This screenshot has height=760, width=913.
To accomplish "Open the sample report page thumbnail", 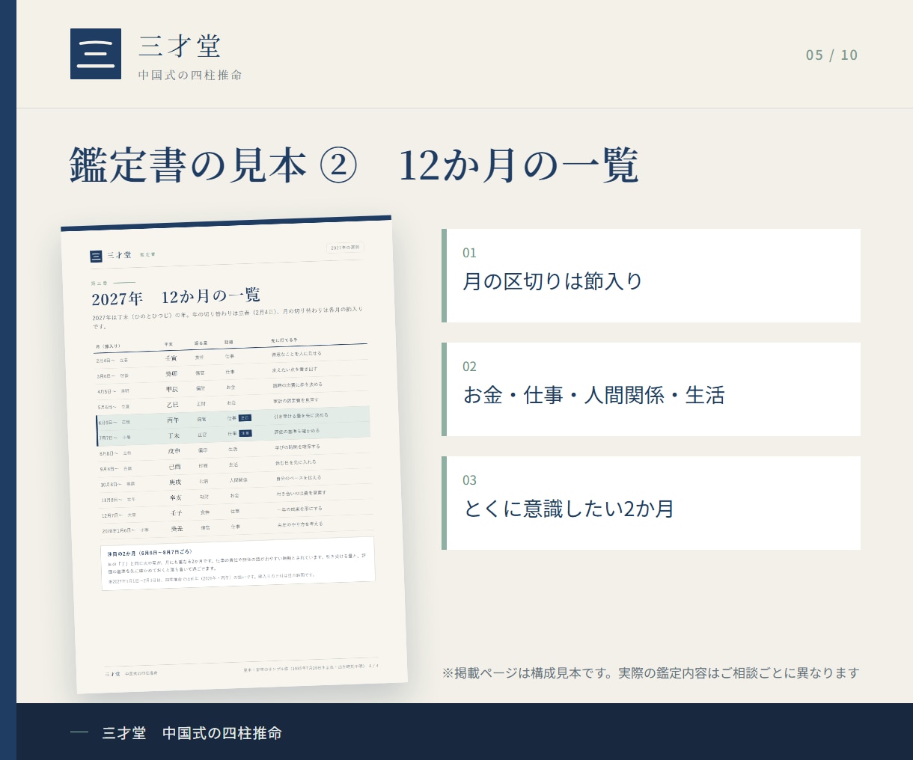I will tap(234, 454).
